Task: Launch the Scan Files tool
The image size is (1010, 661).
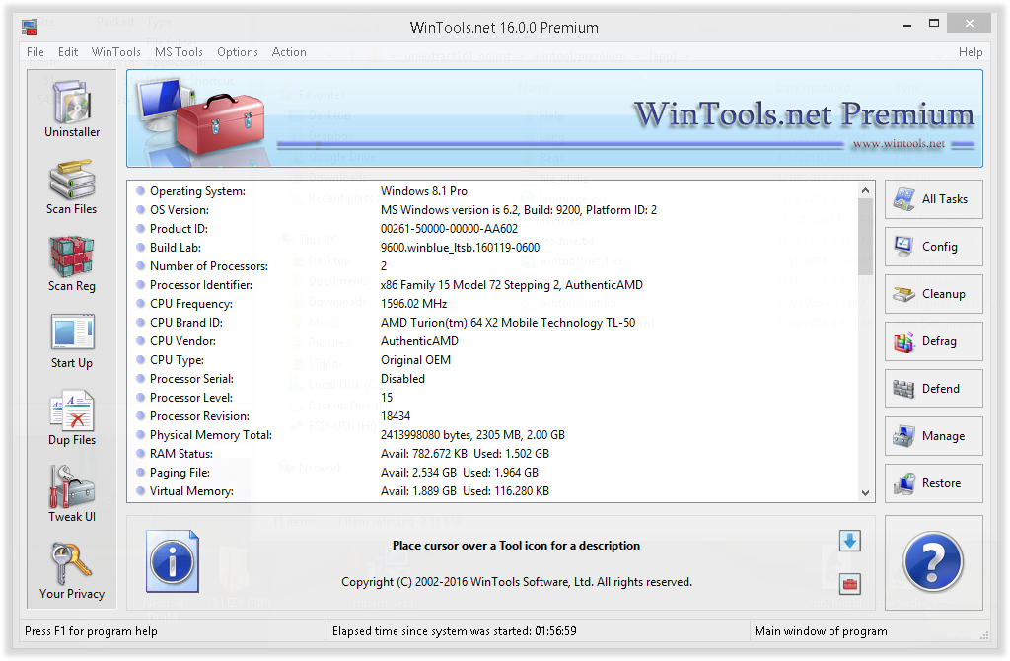Action: pos(71,186)
